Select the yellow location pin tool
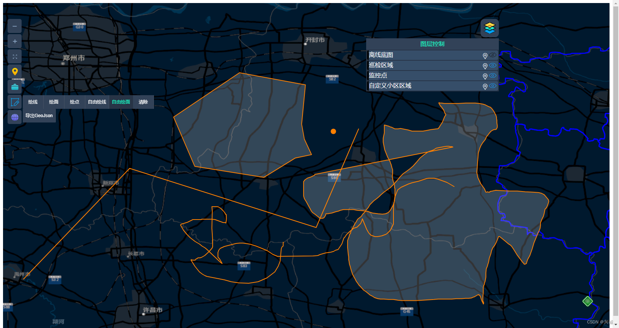Image resolution: width=619 pixels, height=328 pixels. 14,71
